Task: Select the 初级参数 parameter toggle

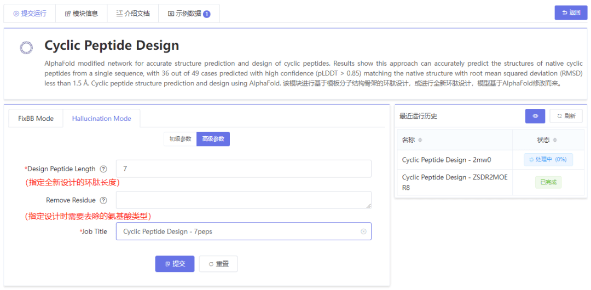Action: click(x=180, y=139)
